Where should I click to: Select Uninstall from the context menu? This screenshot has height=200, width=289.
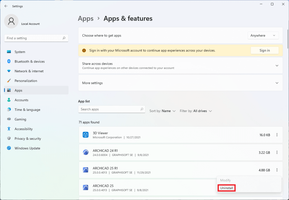[x=227, y=188]
